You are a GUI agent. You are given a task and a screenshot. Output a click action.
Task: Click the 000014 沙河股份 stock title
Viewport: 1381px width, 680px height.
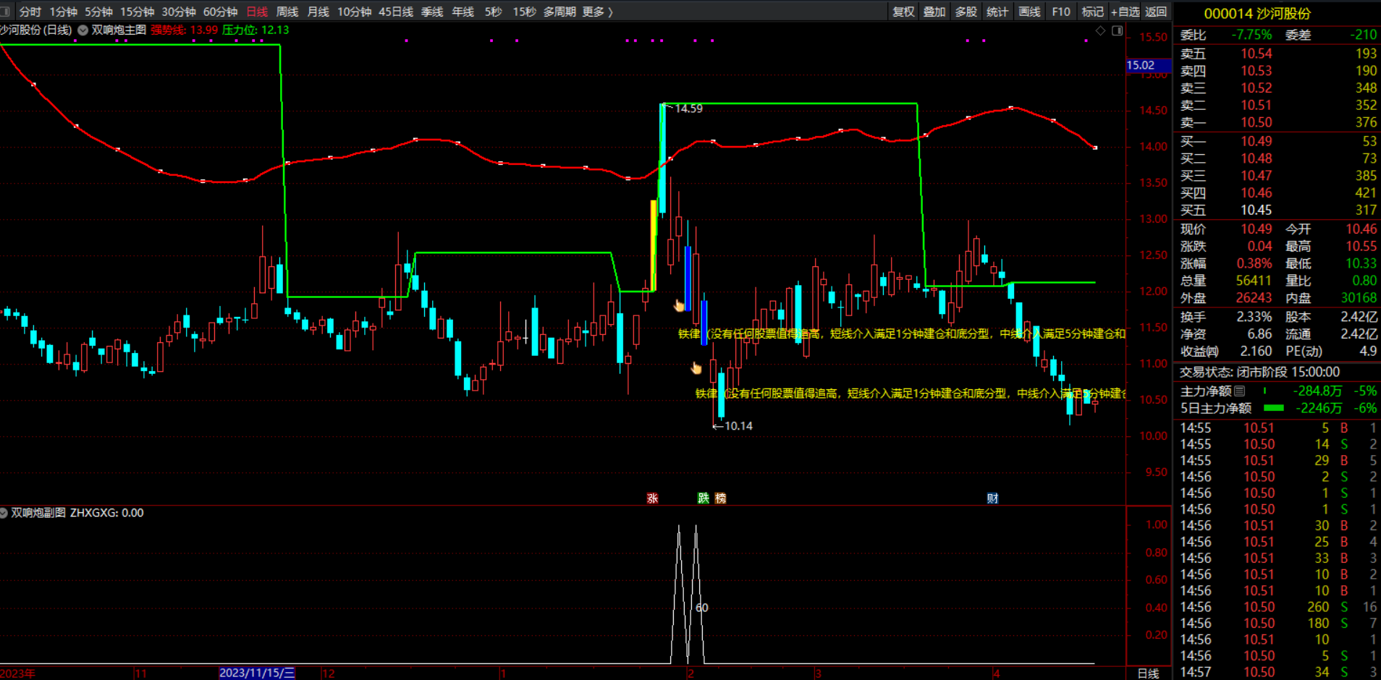(x=1257, y=14)
